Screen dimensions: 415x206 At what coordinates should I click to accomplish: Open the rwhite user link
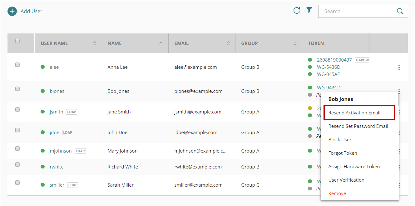coord(57,167)
